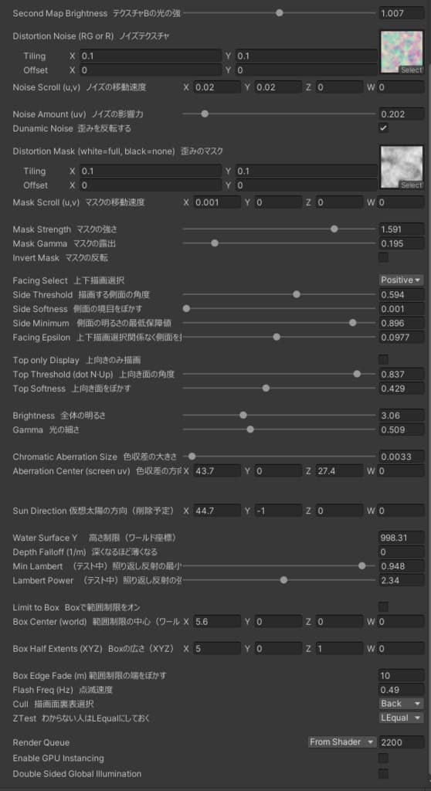Click Box Center X field
This screenshot has height=791, width=431.
(x=217, y=622)
